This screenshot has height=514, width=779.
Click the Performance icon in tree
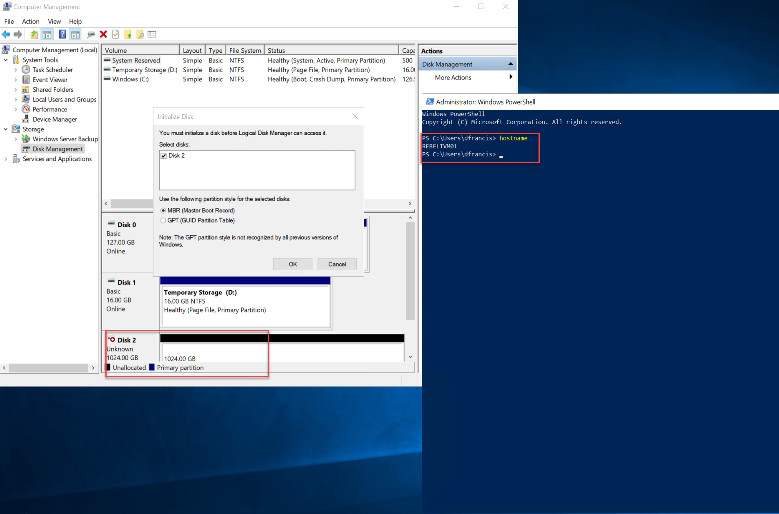pos(26,109)
